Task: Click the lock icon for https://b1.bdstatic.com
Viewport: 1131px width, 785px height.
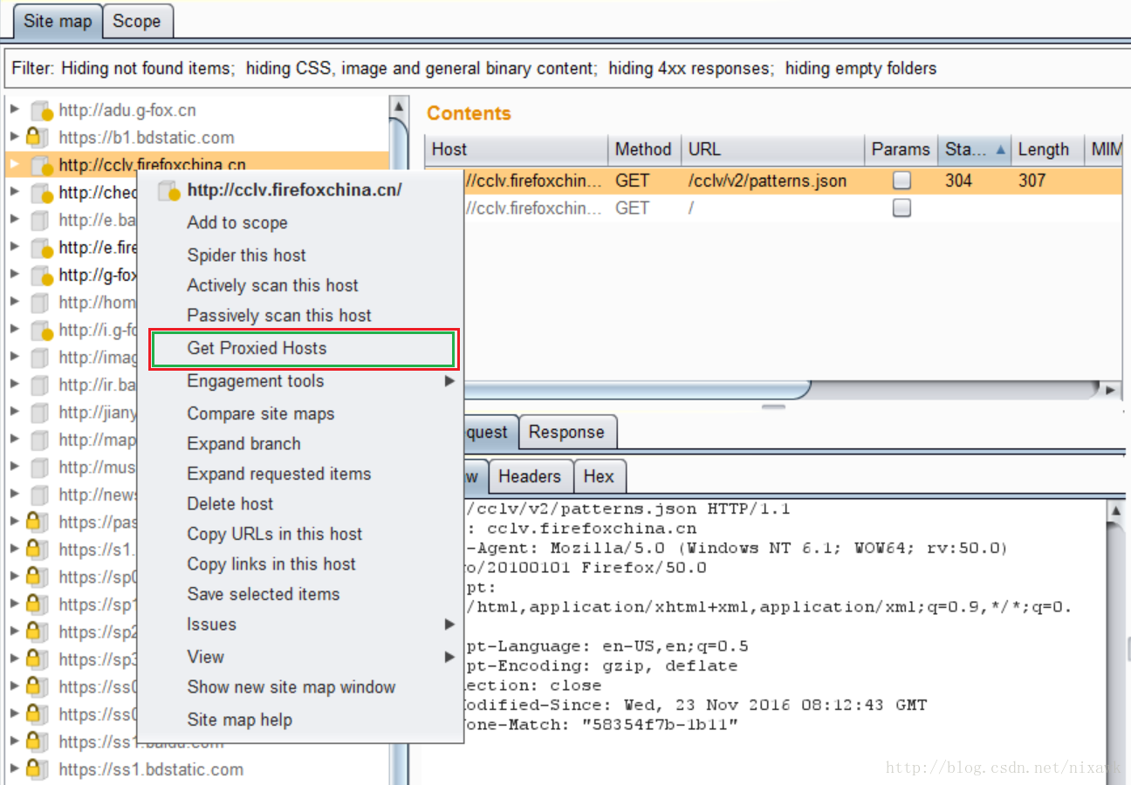Action: [37, 137]
